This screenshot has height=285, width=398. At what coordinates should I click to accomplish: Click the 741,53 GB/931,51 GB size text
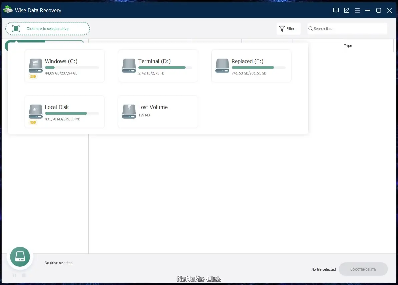coord(249,73)
